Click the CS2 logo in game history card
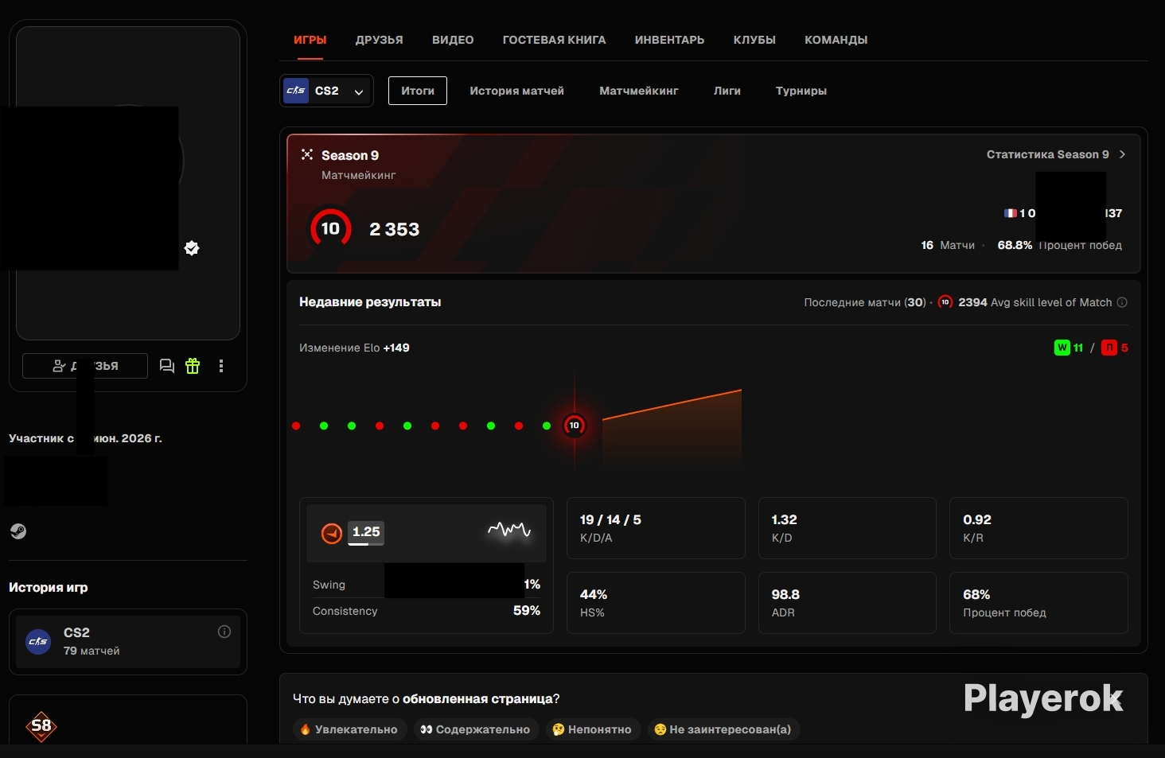The width and height of the screenshot is (1165, 758). click(38, 641)
